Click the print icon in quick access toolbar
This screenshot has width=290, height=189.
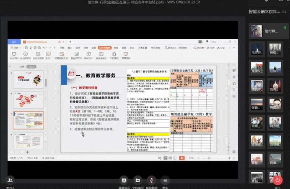click(35, 48)
